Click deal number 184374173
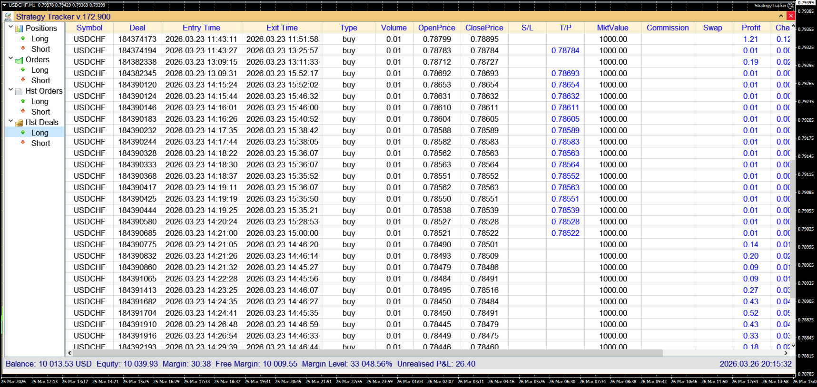 [138, 39]
